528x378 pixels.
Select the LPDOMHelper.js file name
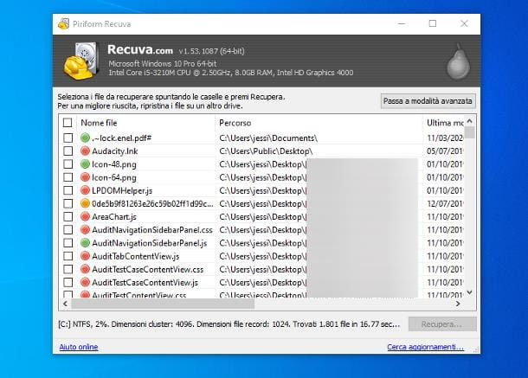pos(122,190)
